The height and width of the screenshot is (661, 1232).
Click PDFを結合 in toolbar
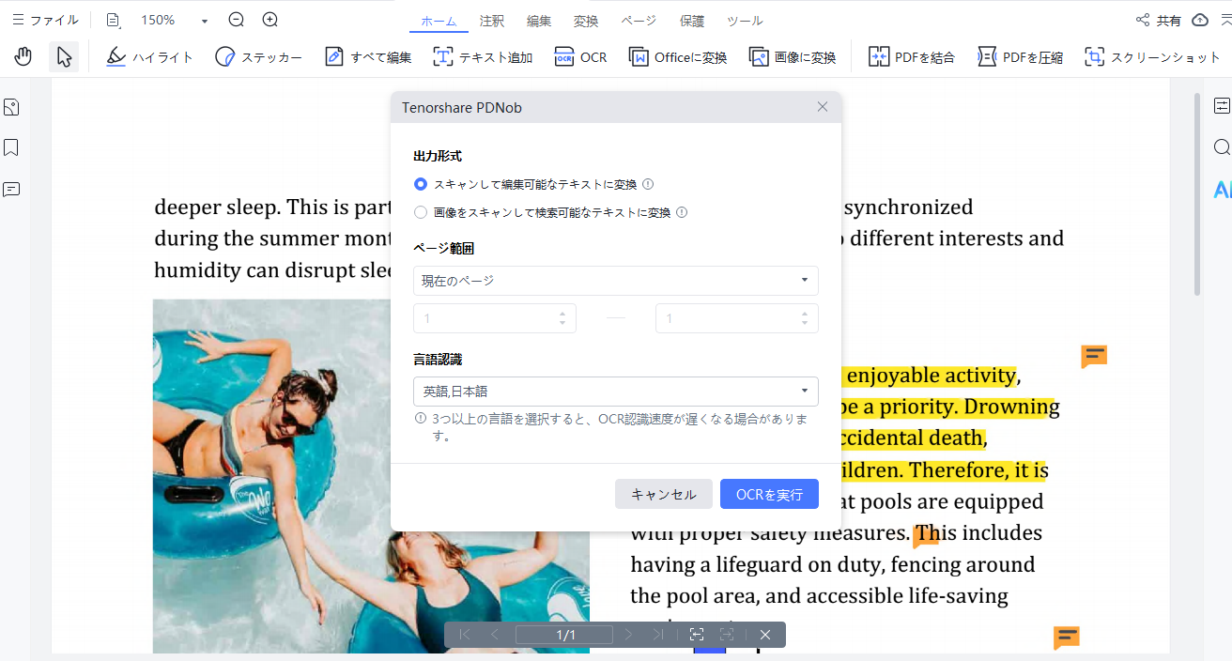pyautogui.click(x=911, y=56)
